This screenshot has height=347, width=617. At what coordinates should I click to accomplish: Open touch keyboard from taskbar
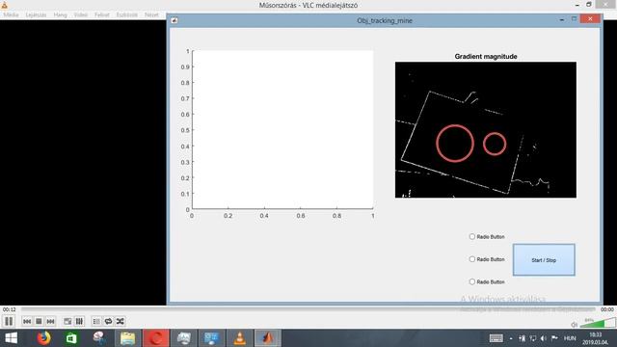pos(496,338)
